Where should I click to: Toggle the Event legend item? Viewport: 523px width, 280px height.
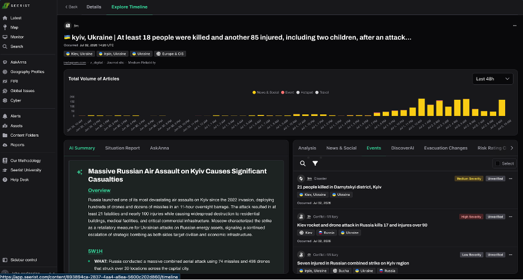click(x=288, y=93)
